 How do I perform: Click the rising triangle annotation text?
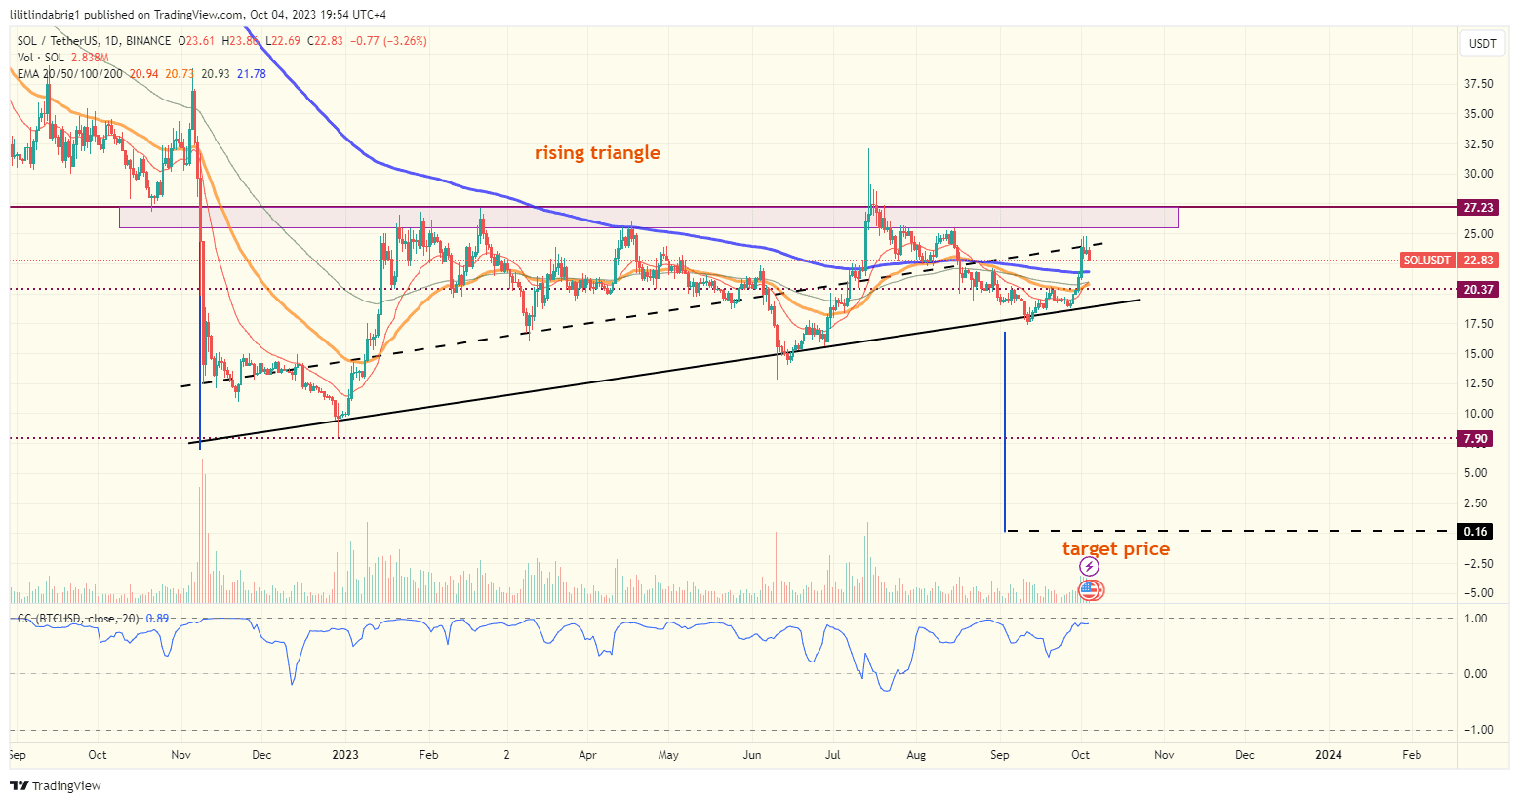coord(595,152)
